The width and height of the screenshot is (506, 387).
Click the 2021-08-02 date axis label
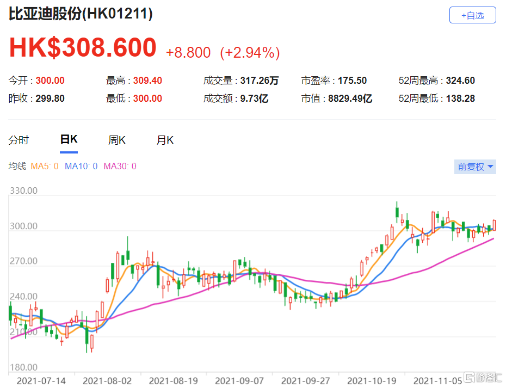click(x=107, y=381)
